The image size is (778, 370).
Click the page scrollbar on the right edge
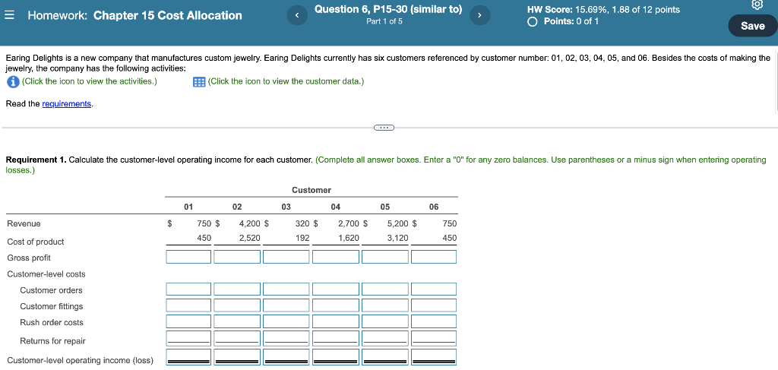tap(776, 82)
